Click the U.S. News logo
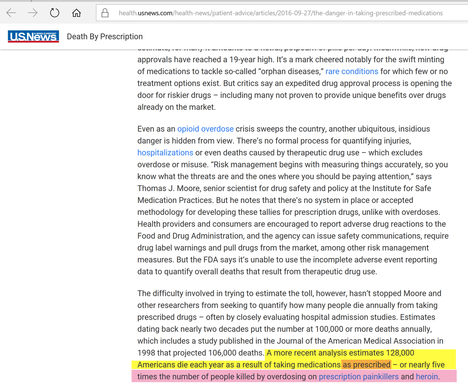468x392 pixels. (x=34, y=37)
